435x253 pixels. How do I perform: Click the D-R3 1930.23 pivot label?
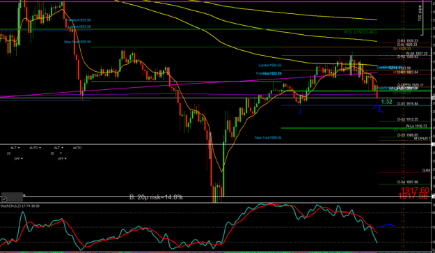tap(408, 41)
